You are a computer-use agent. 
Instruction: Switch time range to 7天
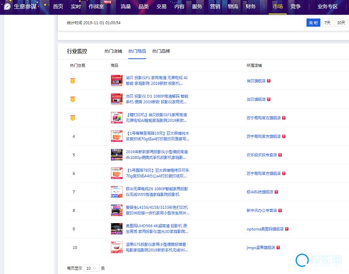(327, 23)
